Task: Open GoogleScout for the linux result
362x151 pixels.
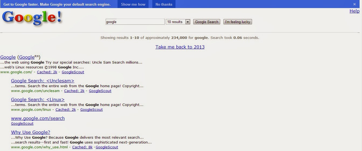Action: pyautogui.click(x=91, y=109)
